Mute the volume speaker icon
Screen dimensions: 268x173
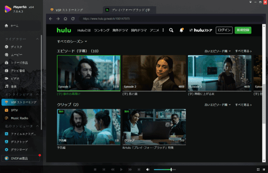[x=148, y=169]
